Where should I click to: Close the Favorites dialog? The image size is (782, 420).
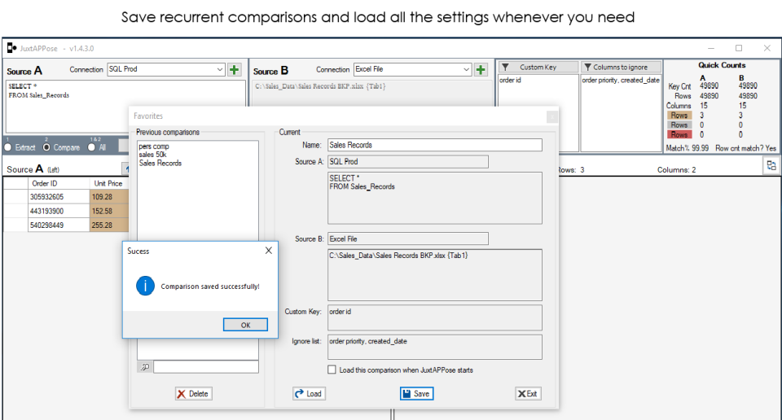click(x=552, y=116)
